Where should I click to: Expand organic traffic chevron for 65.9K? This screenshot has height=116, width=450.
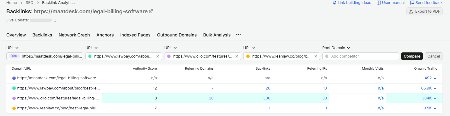[x=435, y=88]
